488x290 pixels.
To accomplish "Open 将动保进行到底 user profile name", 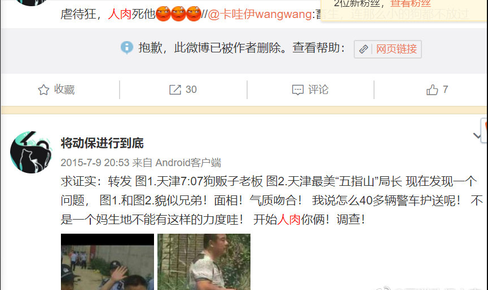I will pyautogui.click(x=102, y=143).
